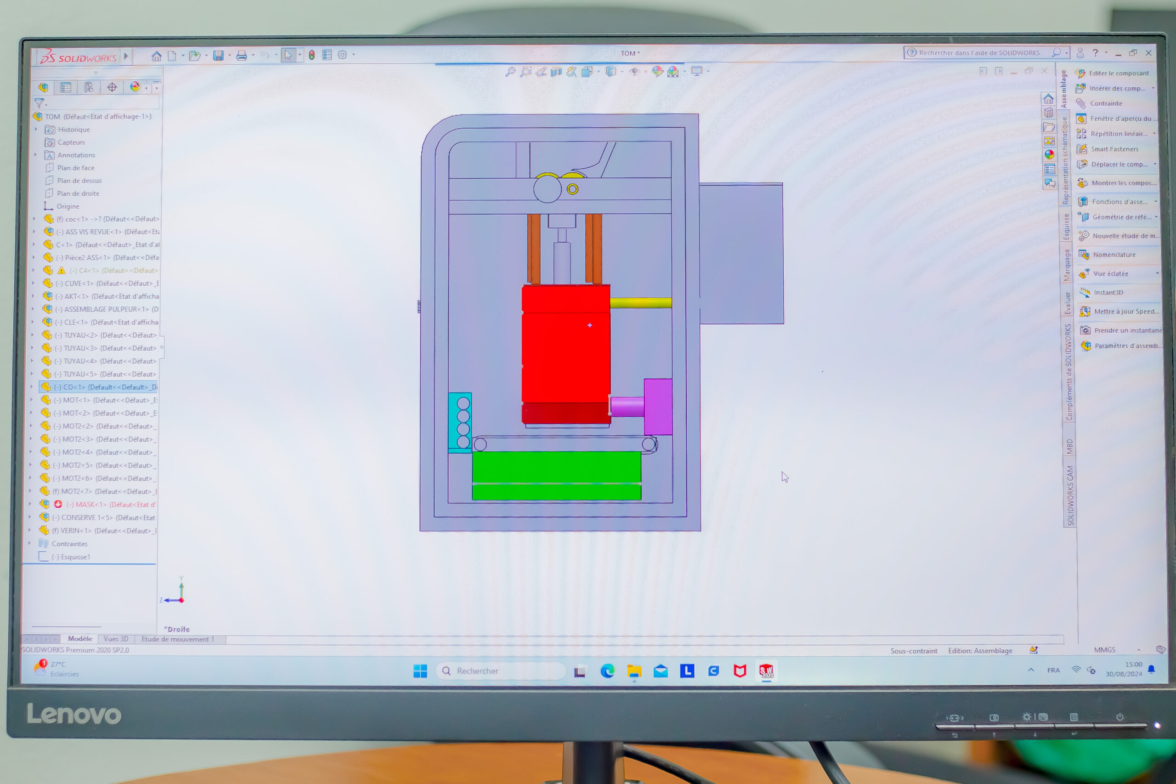Select the green block in the model
Screen dimensions: 1176x784
[x=557, y=476]
